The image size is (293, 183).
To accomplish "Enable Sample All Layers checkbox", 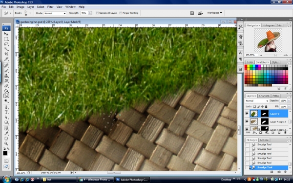I will coord(97,13).
